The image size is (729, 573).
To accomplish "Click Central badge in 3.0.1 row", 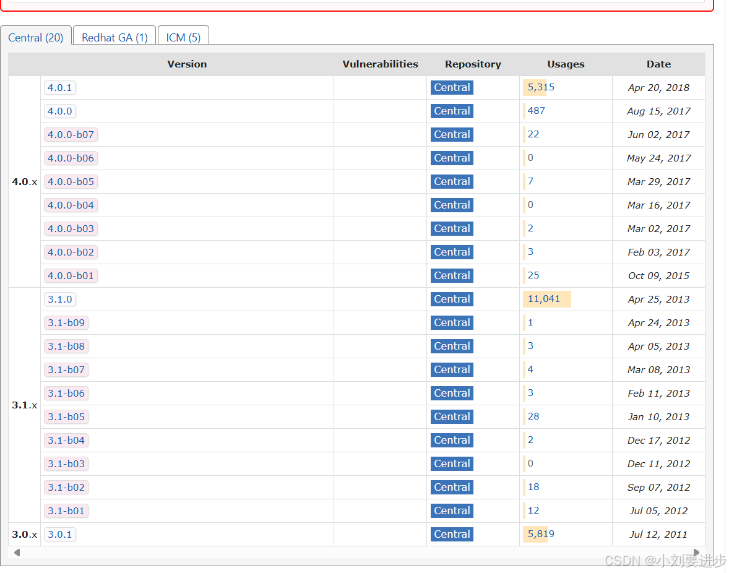I will pos(452,535).
